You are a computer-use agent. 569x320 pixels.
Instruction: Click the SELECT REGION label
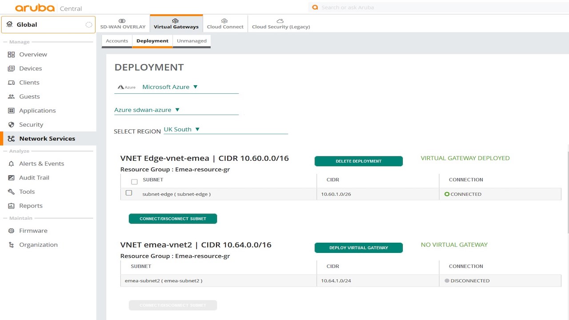pyautogui.click(x=137, y=132)
